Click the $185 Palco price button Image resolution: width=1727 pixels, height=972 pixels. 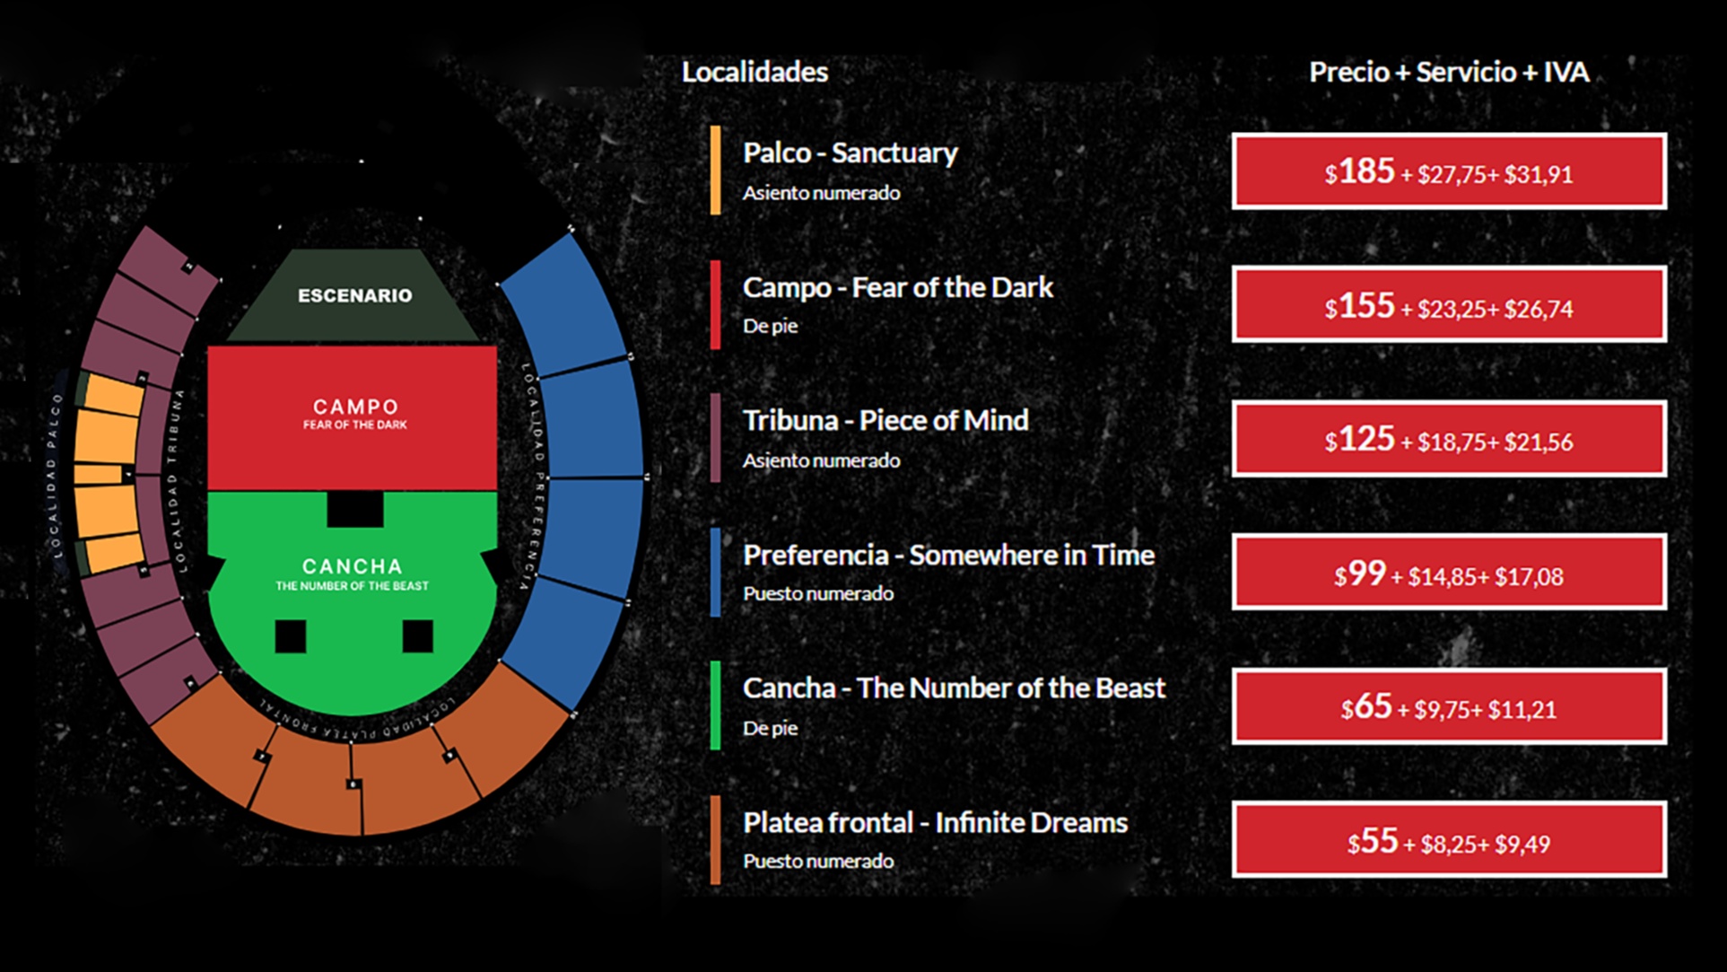(1448, 171)
